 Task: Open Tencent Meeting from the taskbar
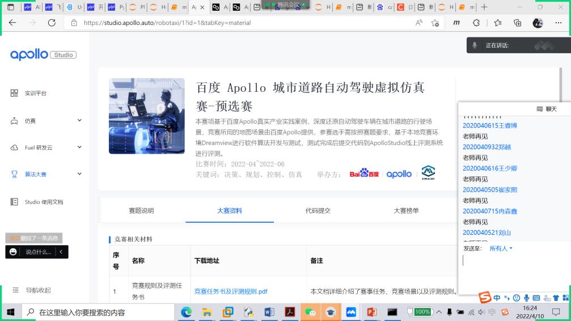351,312
